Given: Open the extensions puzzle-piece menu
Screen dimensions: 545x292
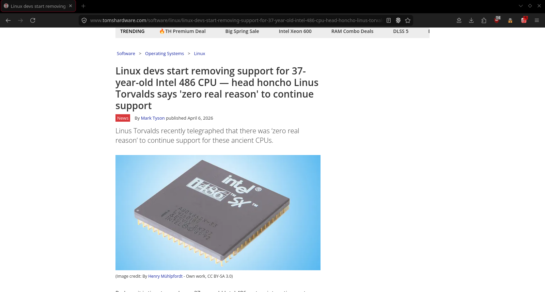Looking at the screenshot, I should click(x=484, y=20).
